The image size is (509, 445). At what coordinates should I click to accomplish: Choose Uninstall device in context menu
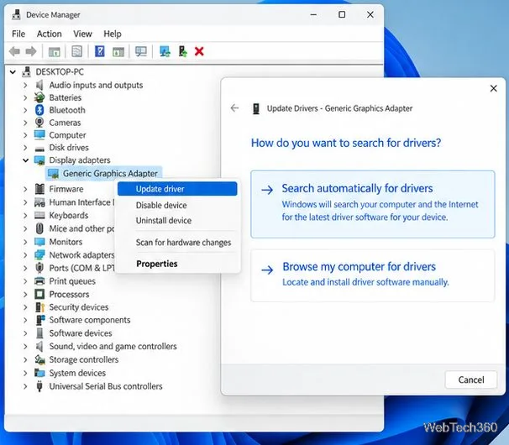pyautogui.click(x=177, y=220)
